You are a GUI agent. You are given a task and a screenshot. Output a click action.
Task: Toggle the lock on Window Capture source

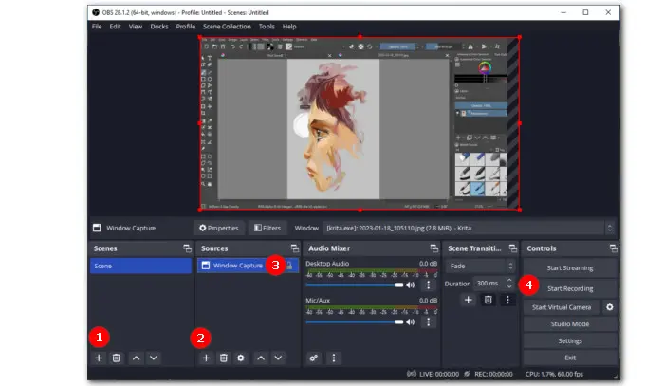(289, 266)
